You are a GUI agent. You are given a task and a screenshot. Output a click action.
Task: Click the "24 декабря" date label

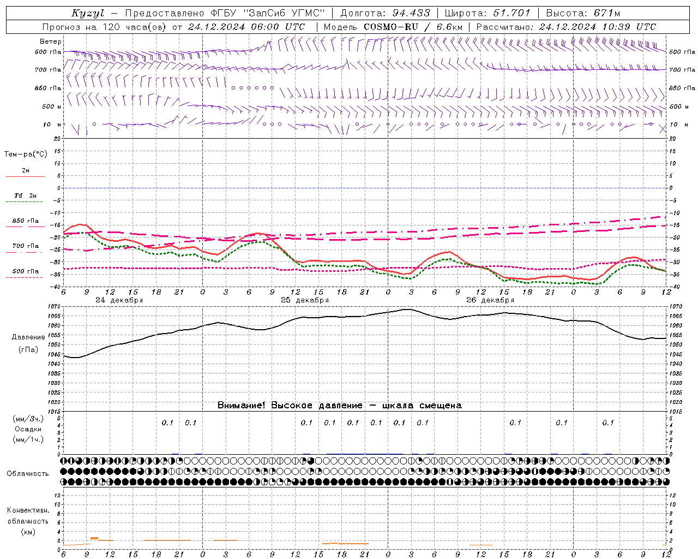(x=119, y=300)
